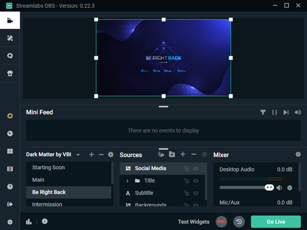Toggle visibility eye for Title folder
Image resolution: width=307 pixels, height=230 pixels.
click(x=195, y=181)
